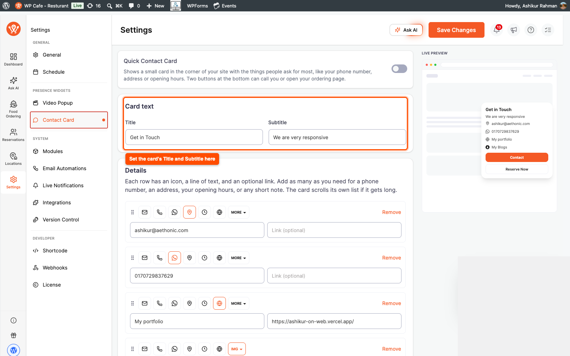Viewport: 570px width, 356px height.
Task: Click Reserve Now in live preview
Action: pyautogui.click(x=517, y=169)
